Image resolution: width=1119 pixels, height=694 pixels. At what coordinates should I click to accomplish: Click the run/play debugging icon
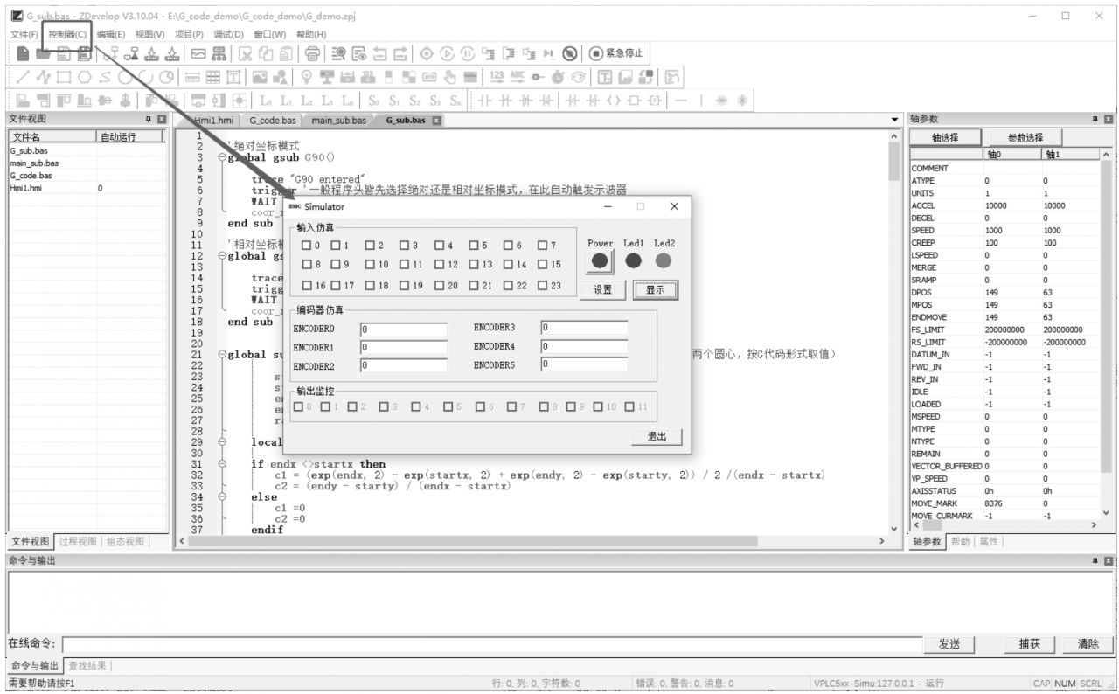click(447, 54)
